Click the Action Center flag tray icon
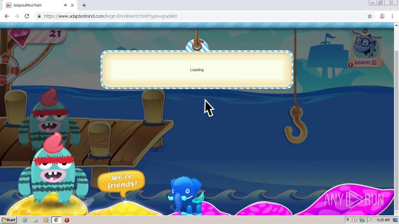Screen dimensions: 399x224 [369, 220]
